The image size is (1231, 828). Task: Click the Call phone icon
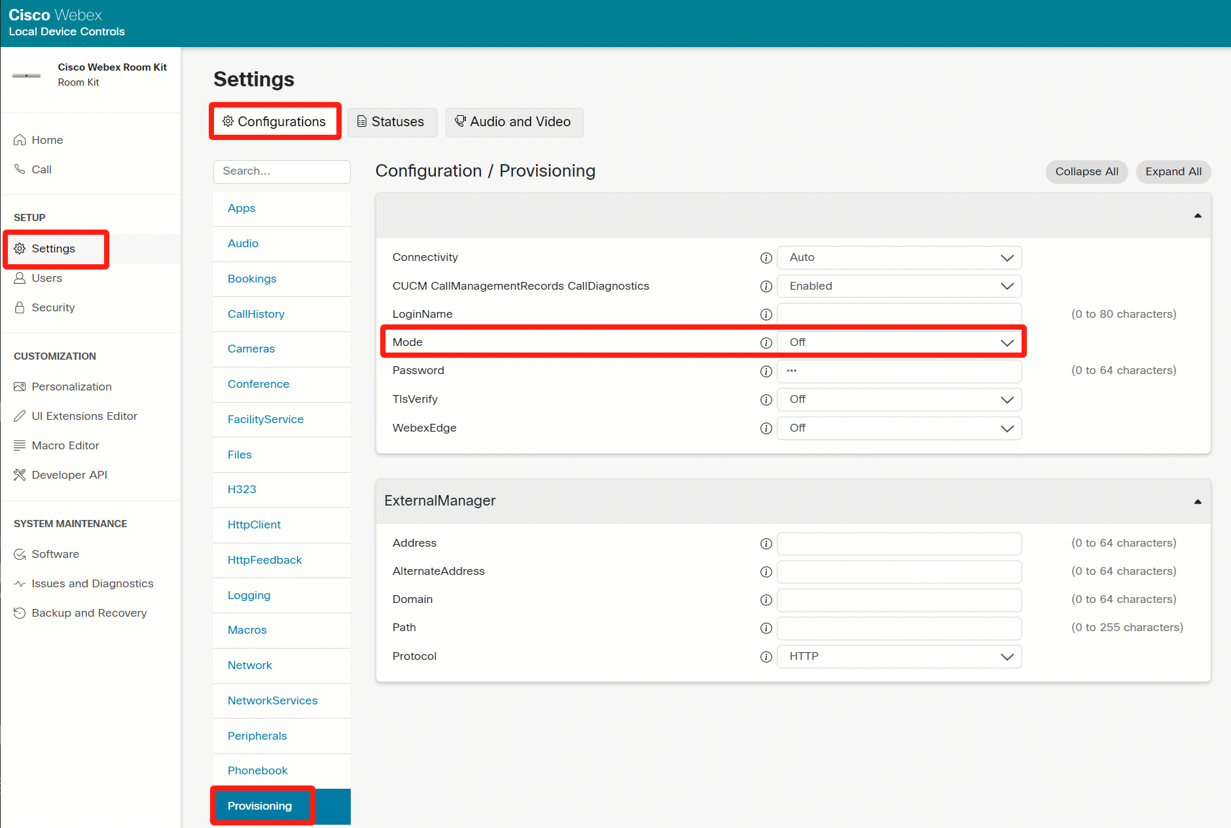[20, 169]
